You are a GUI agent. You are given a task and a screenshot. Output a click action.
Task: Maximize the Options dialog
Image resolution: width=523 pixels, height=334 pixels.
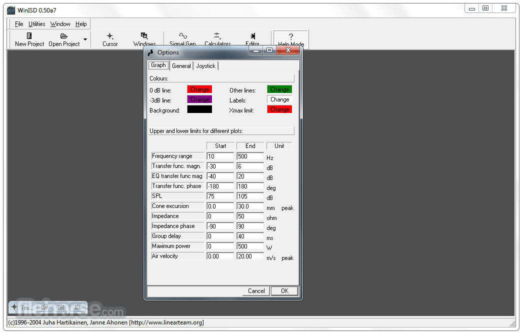coord(269,50)
